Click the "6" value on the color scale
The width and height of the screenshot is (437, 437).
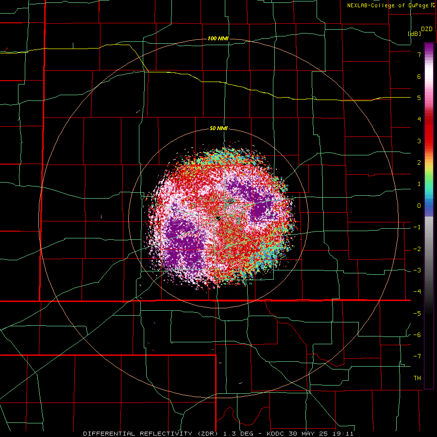[419, 76]
